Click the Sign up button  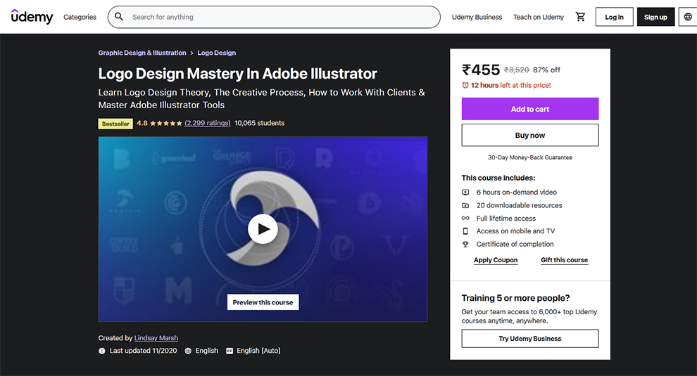coord(655,17)
